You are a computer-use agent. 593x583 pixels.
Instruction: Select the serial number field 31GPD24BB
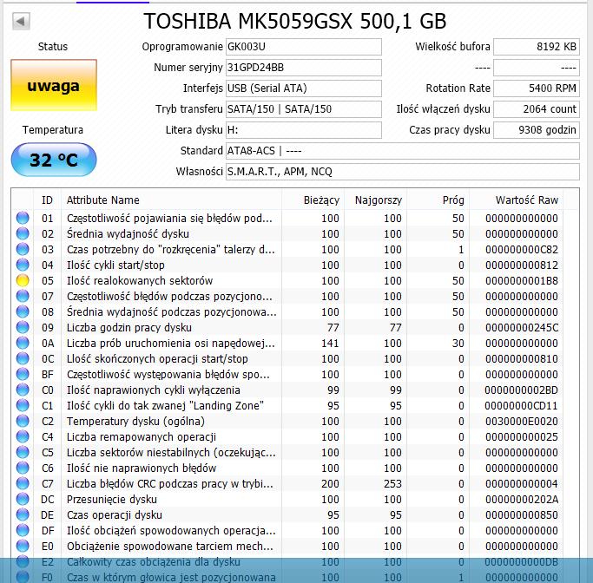304,68
